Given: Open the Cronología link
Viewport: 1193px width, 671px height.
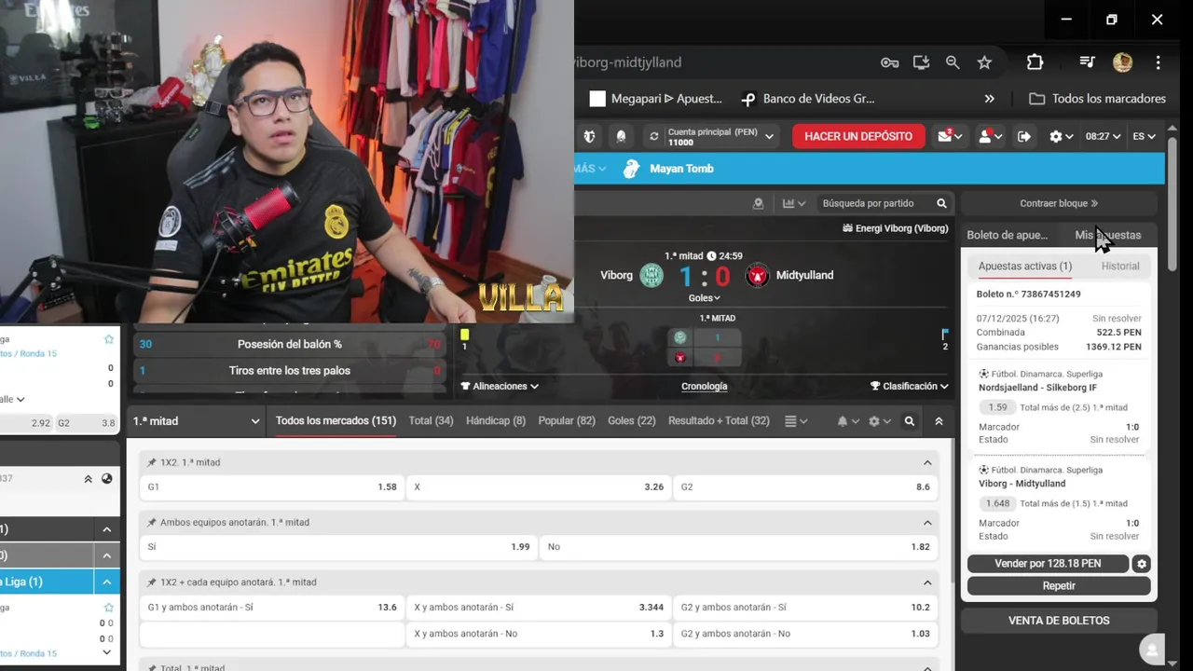Looking at the screenshot, I should click(x=705, y=386).
